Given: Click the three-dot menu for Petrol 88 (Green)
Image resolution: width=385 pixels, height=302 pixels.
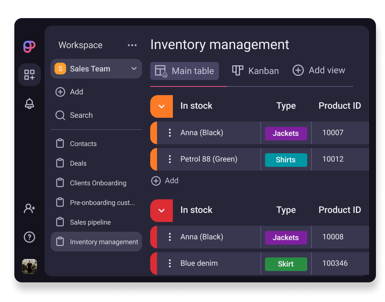Looking at the screenshot, I should coord(170,159).
